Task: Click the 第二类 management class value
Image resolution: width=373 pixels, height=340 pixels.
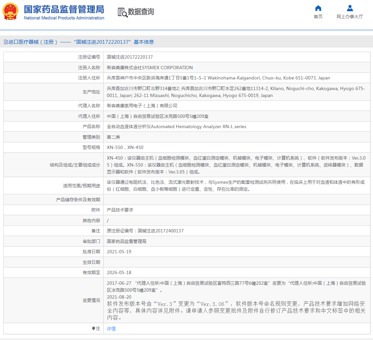Action: 113,137
